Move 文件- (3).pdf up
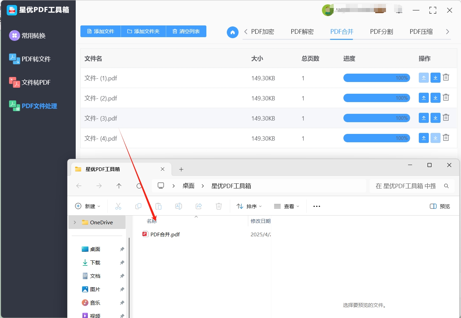Viewport: 461px width, 318px height. pyautogui.click(x=424, y=118)
